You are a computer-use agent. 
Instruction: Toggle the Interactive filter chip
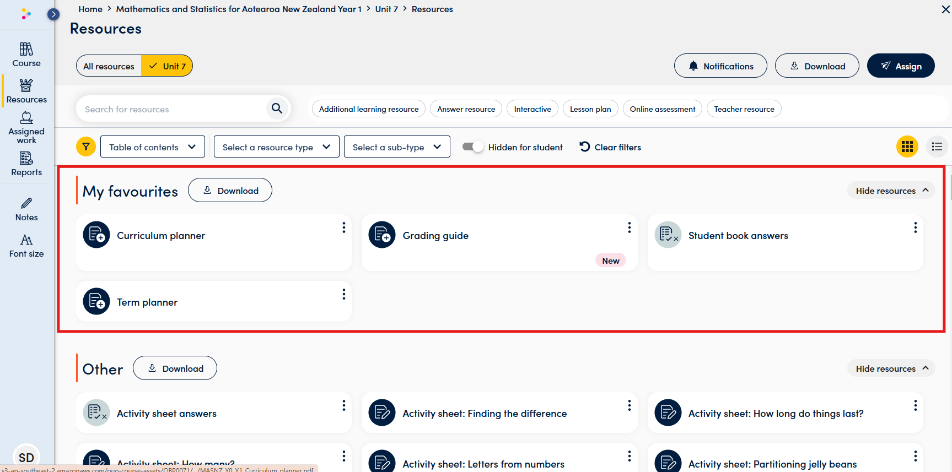tap(532, 109)
